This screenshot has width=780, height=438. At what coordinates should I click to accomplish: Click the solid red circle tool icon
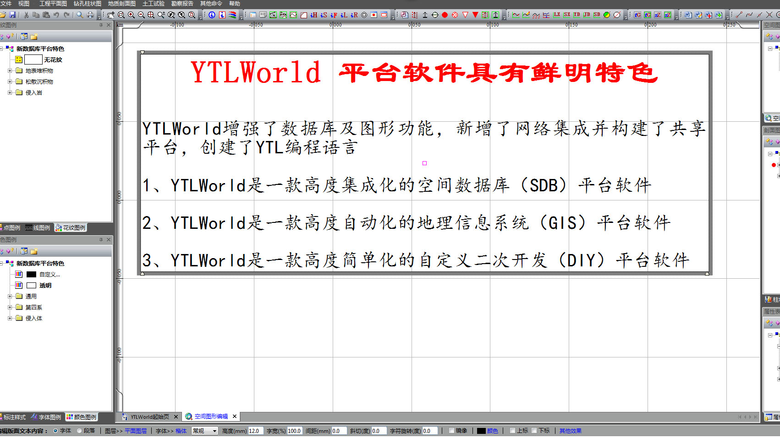point(445,15)
